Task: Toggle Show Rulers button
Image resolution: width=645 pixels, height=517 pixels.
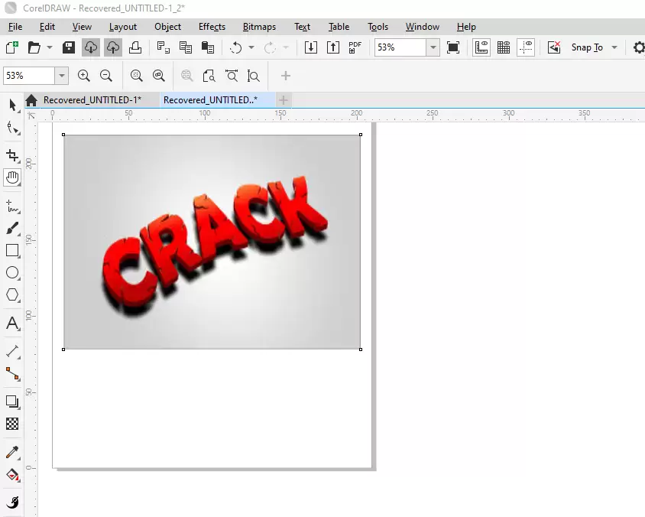Action: pyautogui.click(x=481, y=47)
